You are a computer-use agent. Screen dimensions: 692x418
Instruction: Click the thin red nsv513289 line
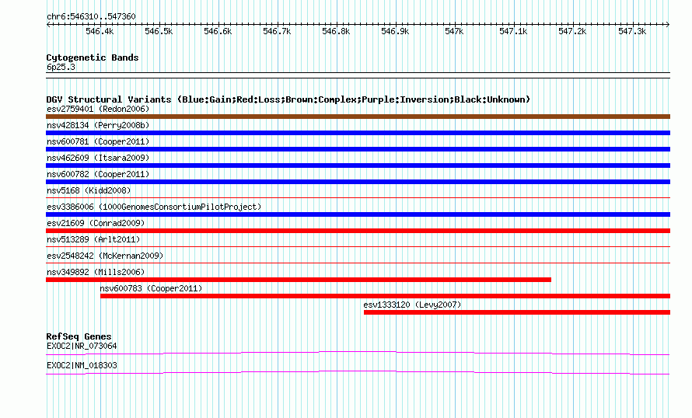[x=358, y=247]
